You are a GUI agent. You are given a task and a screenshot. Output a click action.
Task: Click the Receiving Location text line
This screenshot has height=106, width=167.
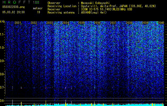tap(102, 6)
